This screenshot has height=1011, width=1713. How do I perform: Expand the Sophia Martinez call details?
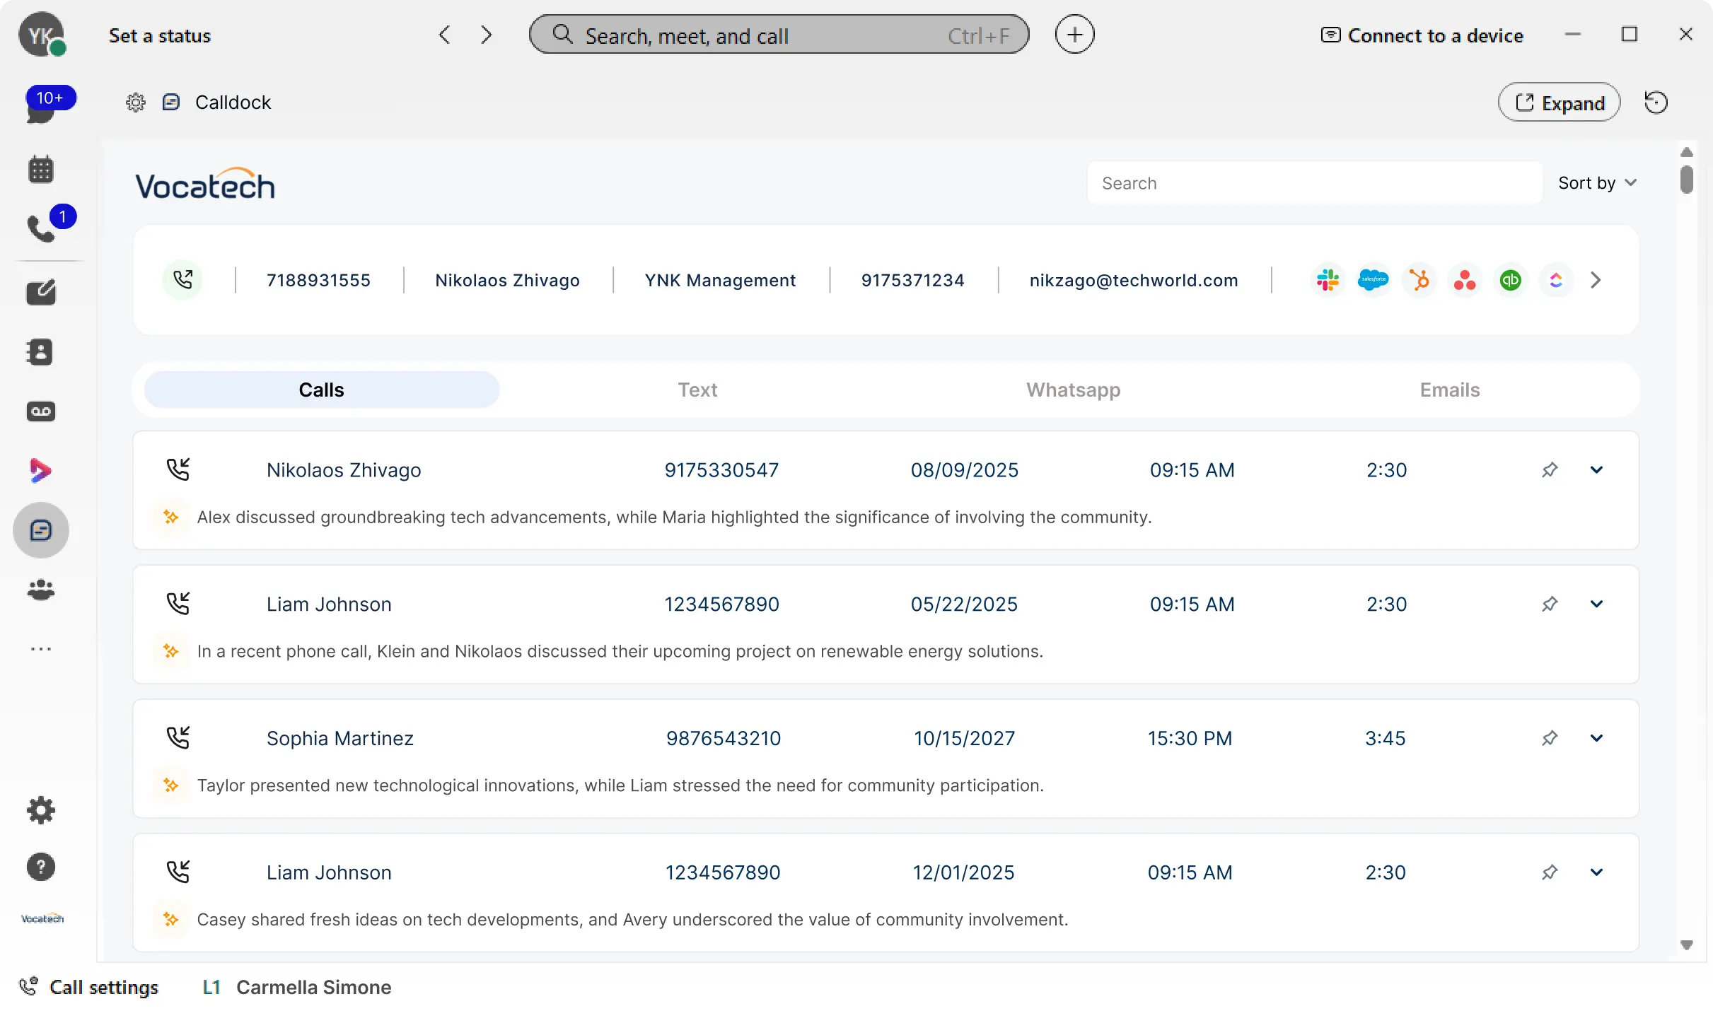(1596, 738)
